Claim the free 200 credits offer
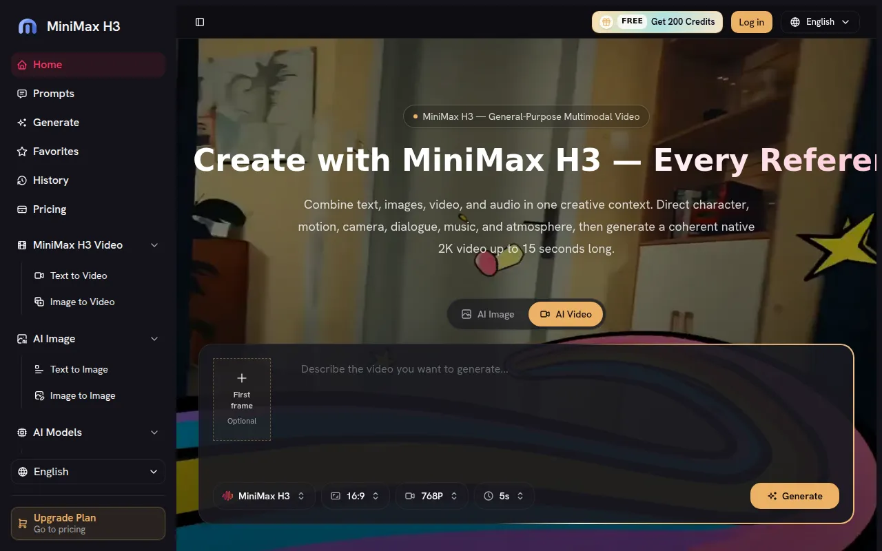The height and width of the screenshot is (551, 882). pos(657,22)
